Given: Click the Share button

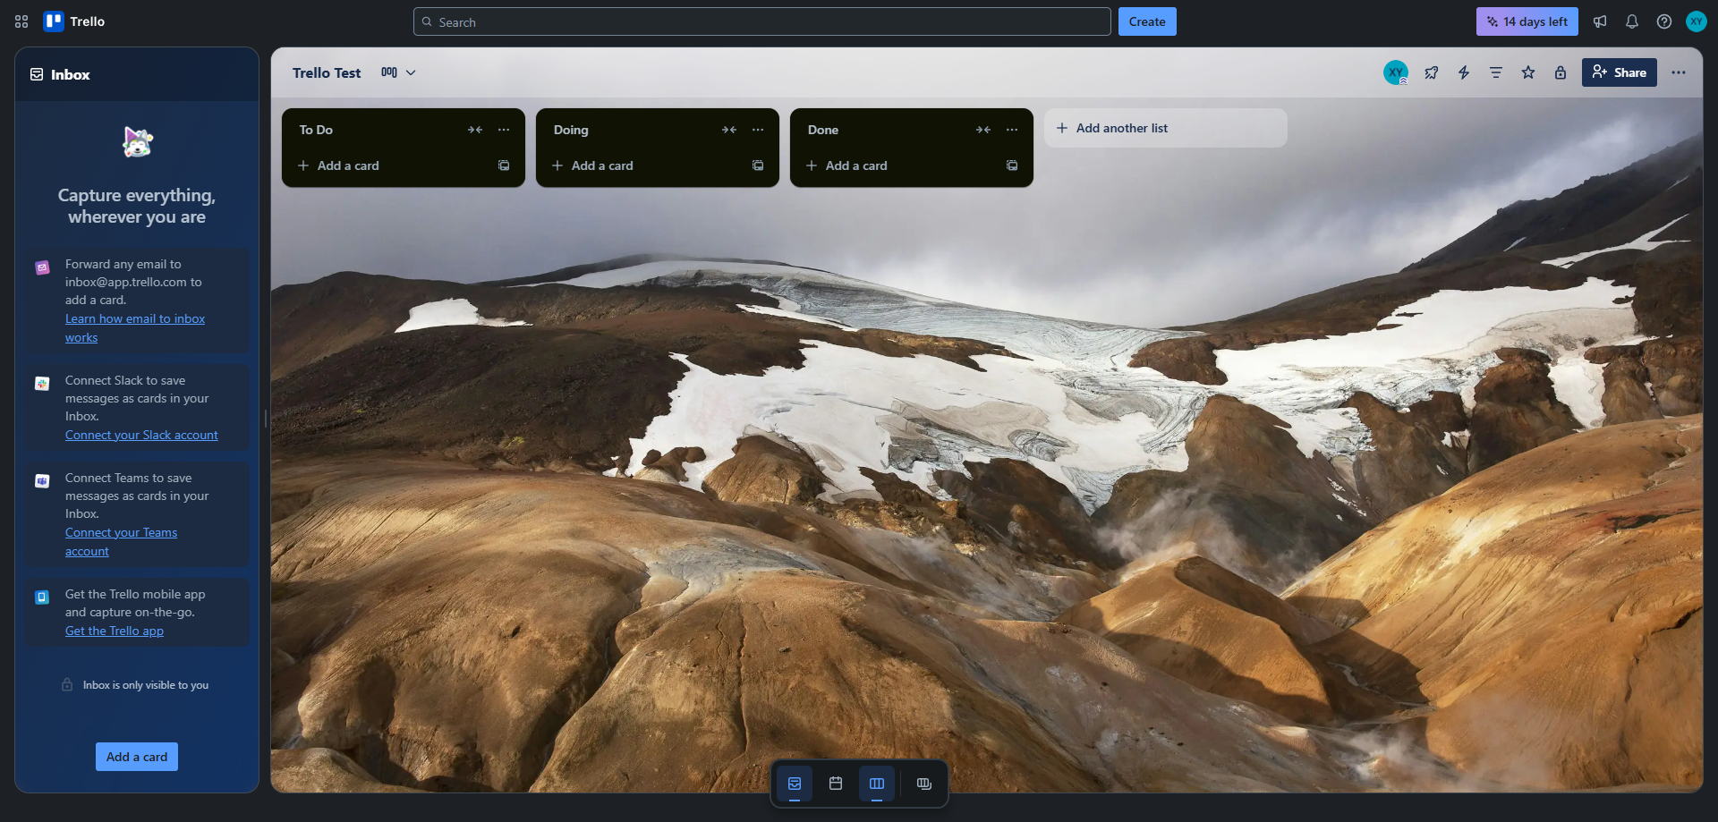Looking at the screenshot, I should [x=1620, y=72].
